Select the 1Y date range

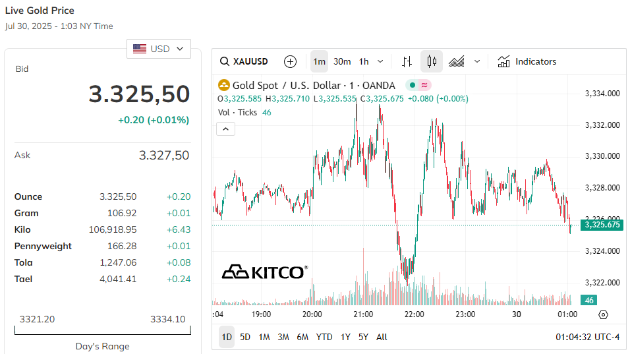click(x=345, y=337)
